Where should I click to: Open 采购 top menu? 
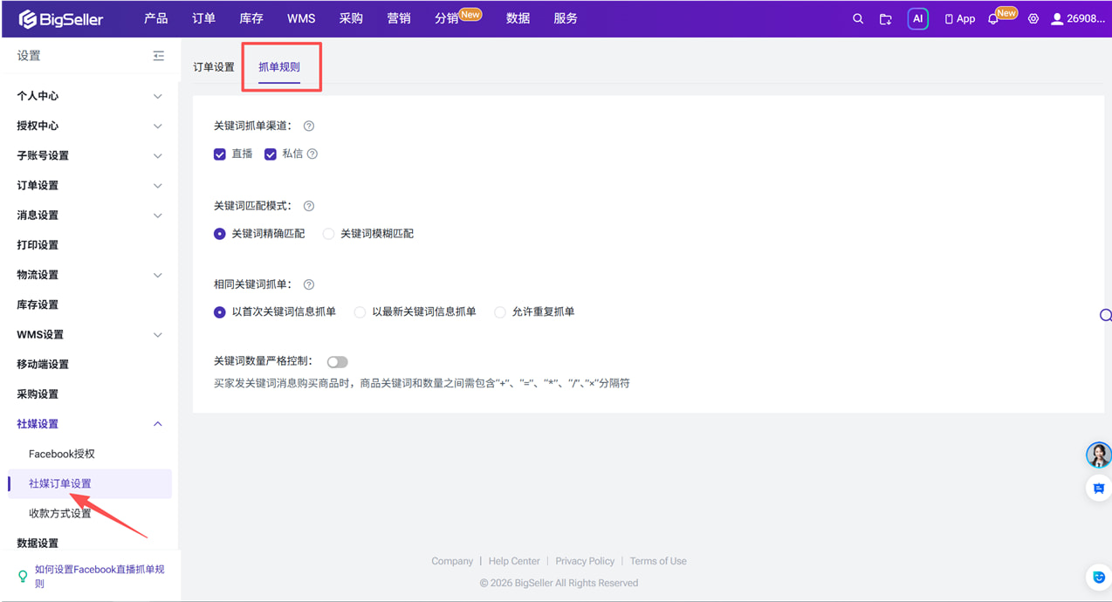351,18
